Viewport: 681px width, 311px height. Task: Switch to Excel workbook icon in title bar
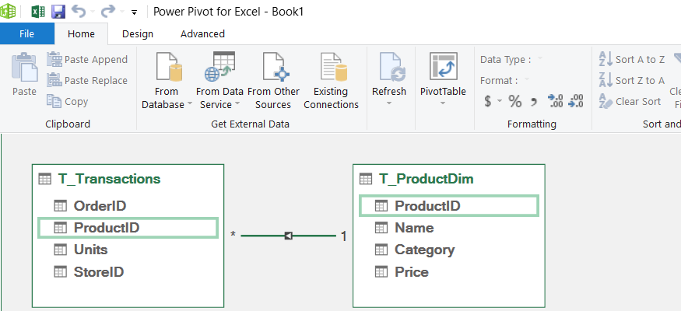pyautogui.click(x=38, y=12)
